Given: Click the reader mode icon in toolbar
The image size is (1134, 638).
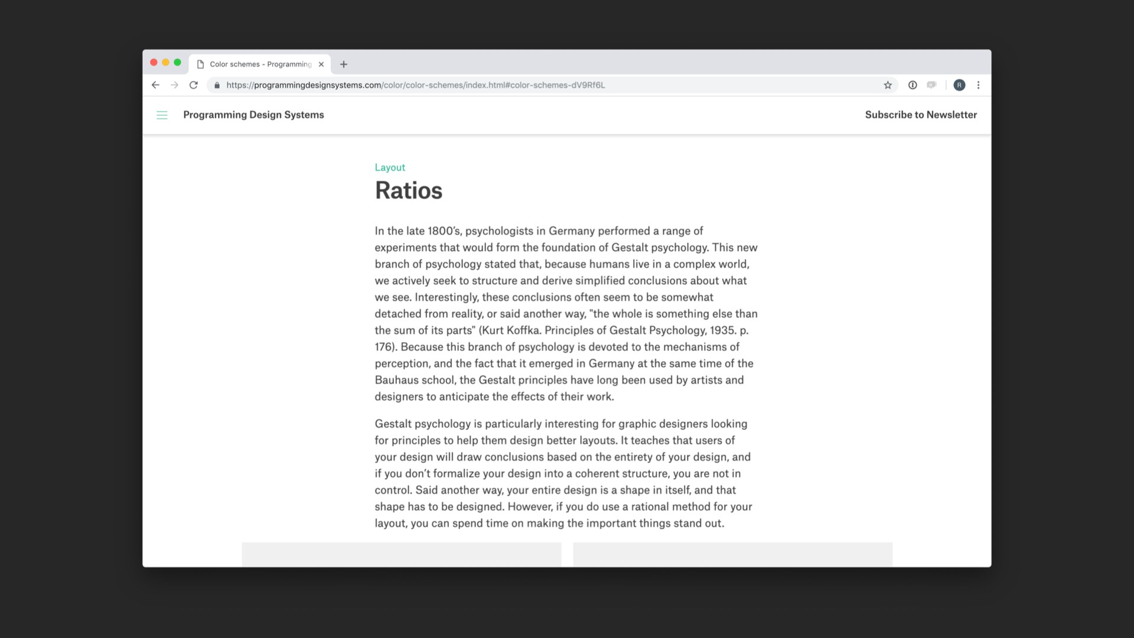Looking at the screenshot, I should coord(932,85).
